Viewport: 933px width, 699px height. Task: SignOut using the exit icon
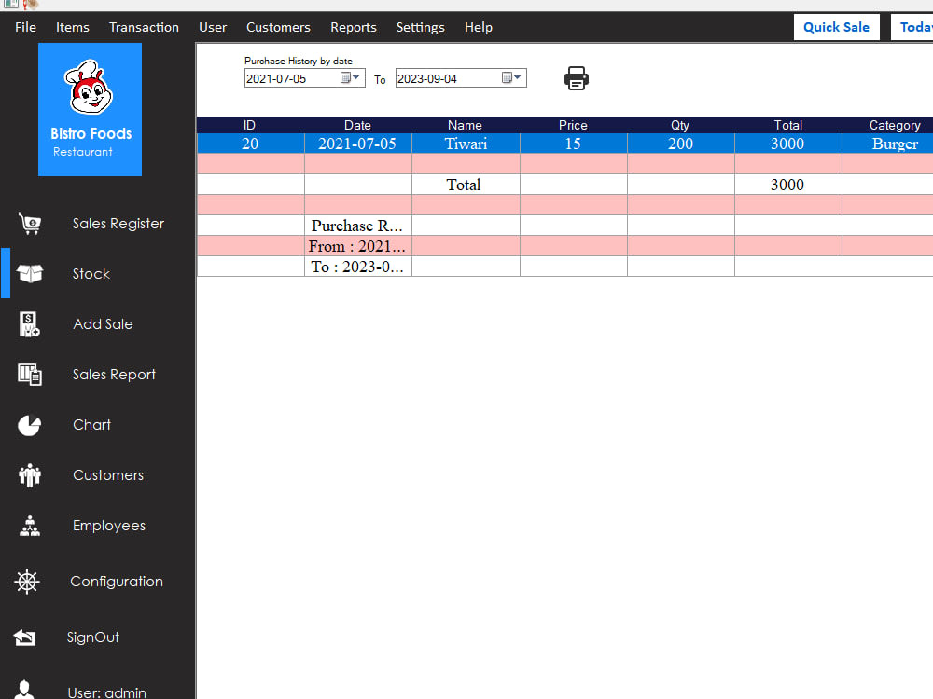(25, 637)
